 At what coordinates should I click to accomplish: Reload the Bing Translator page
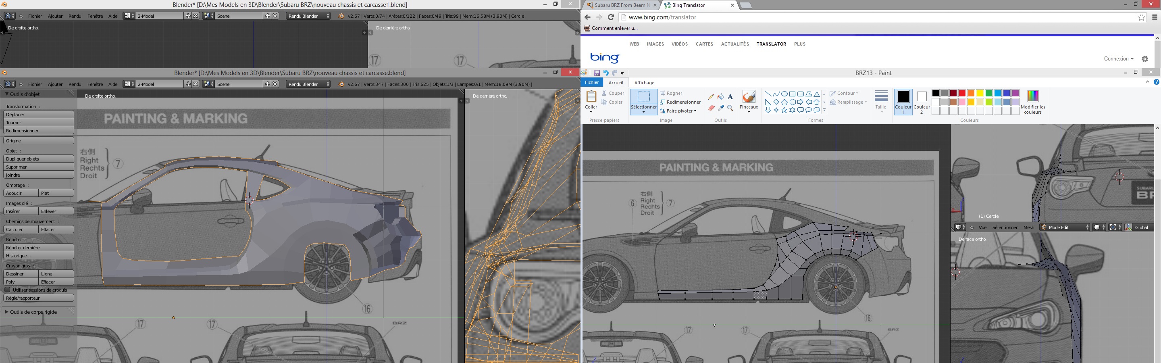611,17
